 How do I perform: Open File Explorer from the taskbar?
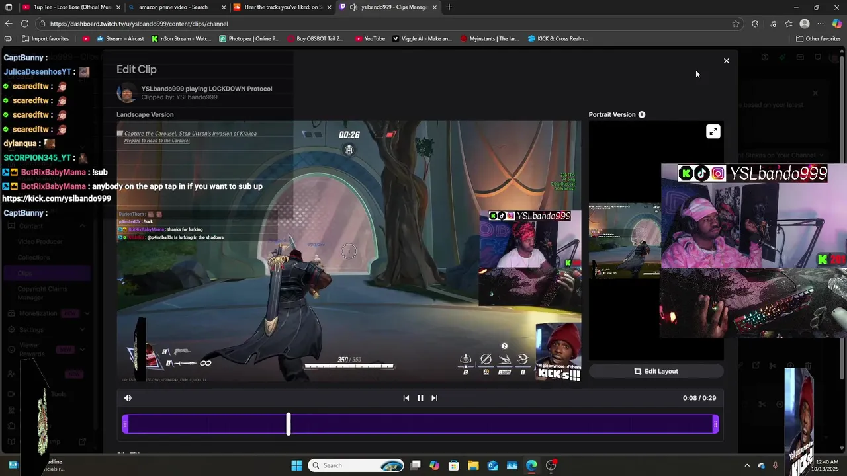coord(473,465)
